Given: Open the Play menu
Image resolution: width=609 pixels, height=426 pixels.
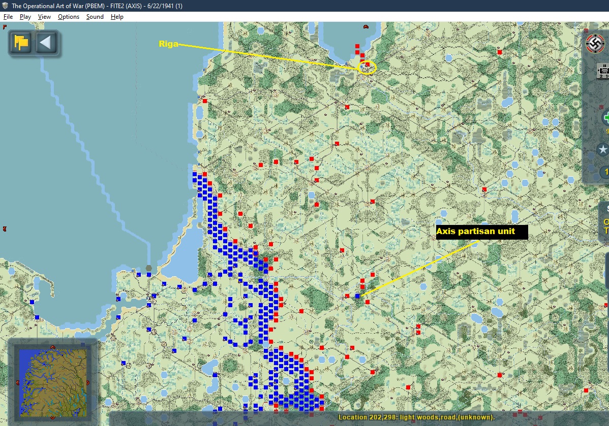Looking at the screenshot, I should (25, 17).
